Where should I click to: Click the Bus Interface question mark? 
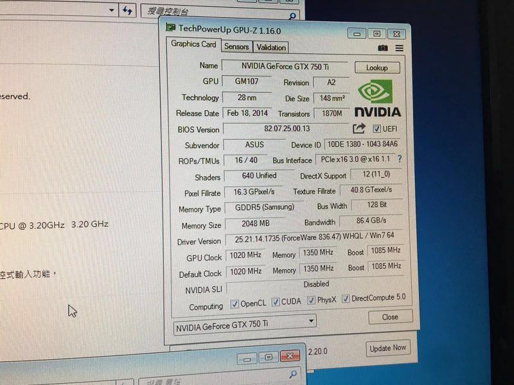click(399, 158)
